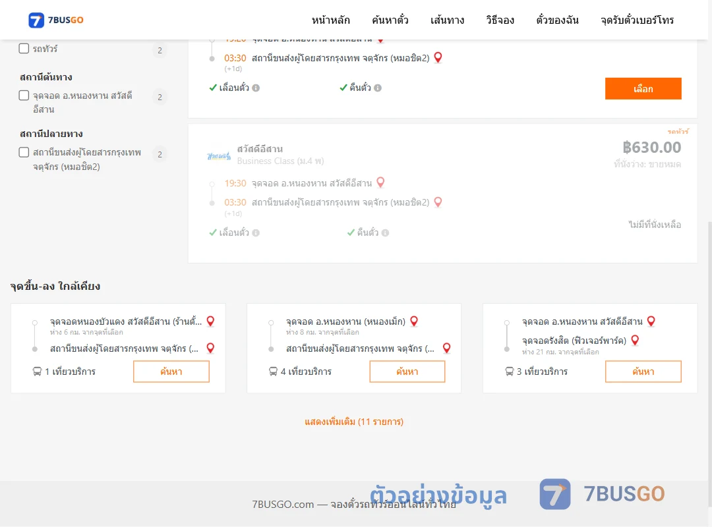Click the orange เลือก button
Image resolution: width=712 pixels, height=527 pixels.
click(x=643, y=88)
